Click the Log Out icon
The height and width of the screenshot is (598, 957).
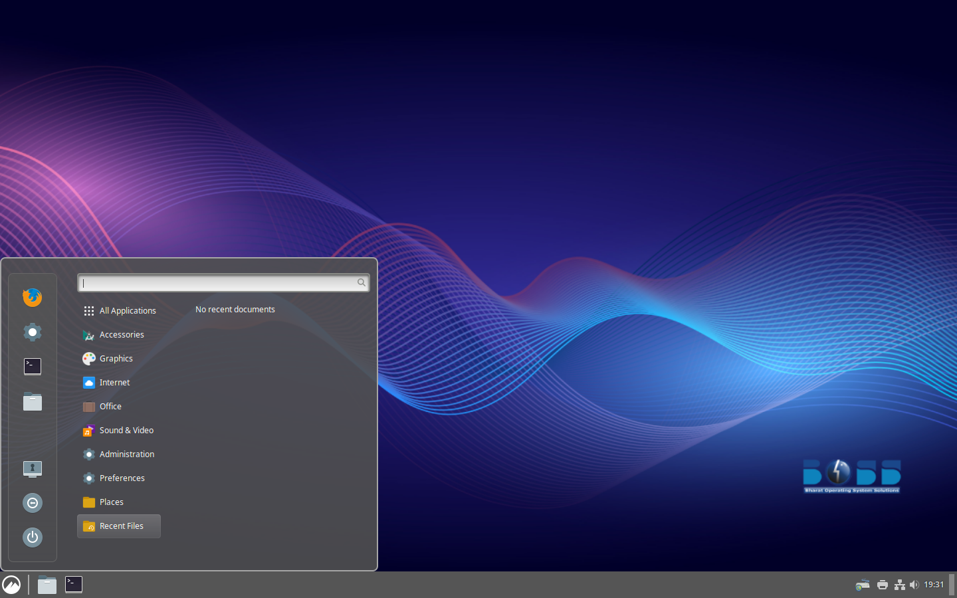pos(32,503)
